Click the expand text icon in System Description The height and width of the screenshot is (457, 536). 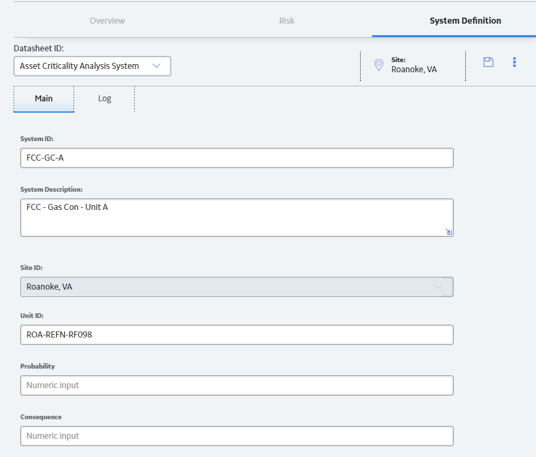[448, 232]
